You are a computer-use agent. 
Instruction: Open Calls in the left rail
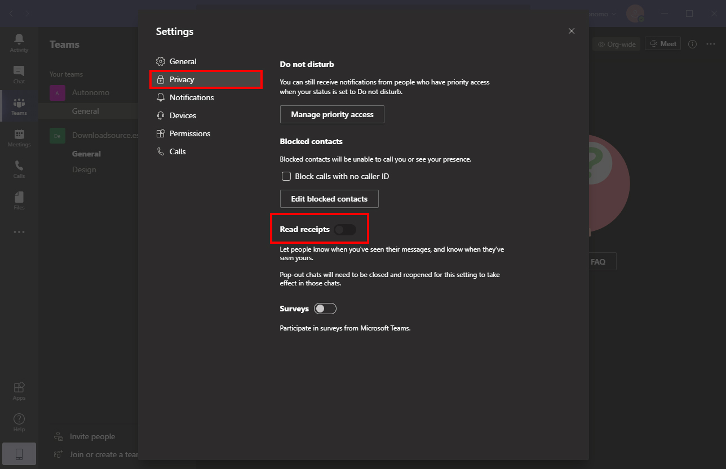click(19, 169)
